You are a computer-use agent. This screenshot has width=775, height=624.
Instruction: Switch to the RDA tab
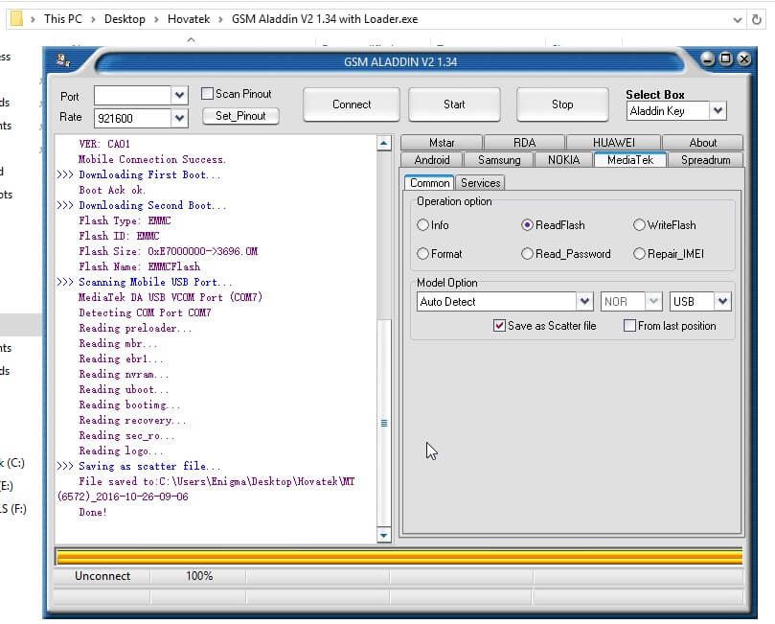524,143
